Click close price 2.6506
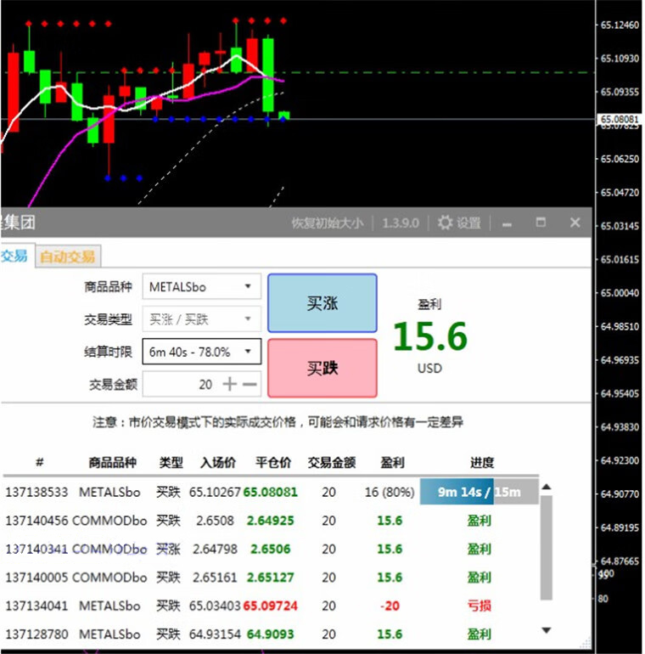This screenshot has width=645, height=654. (x=270, y=549)
